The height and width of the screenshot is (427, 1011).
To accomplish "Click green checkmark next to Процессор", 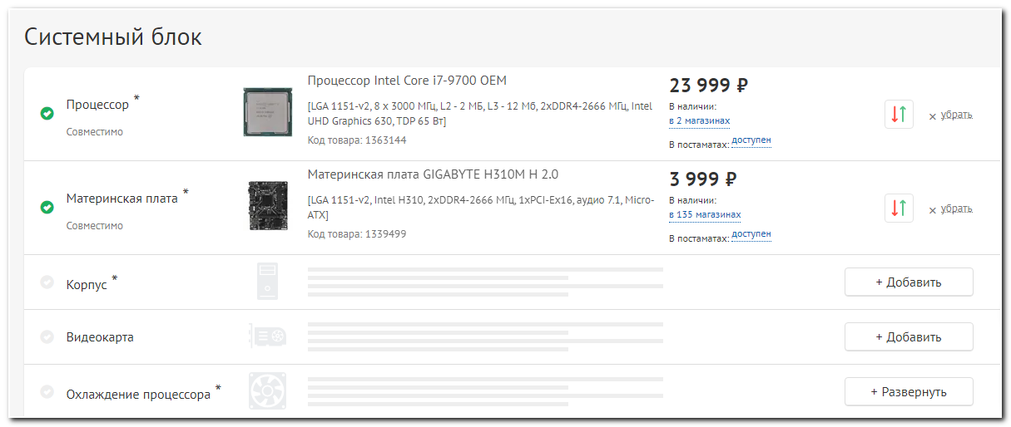I will [47, 113].
